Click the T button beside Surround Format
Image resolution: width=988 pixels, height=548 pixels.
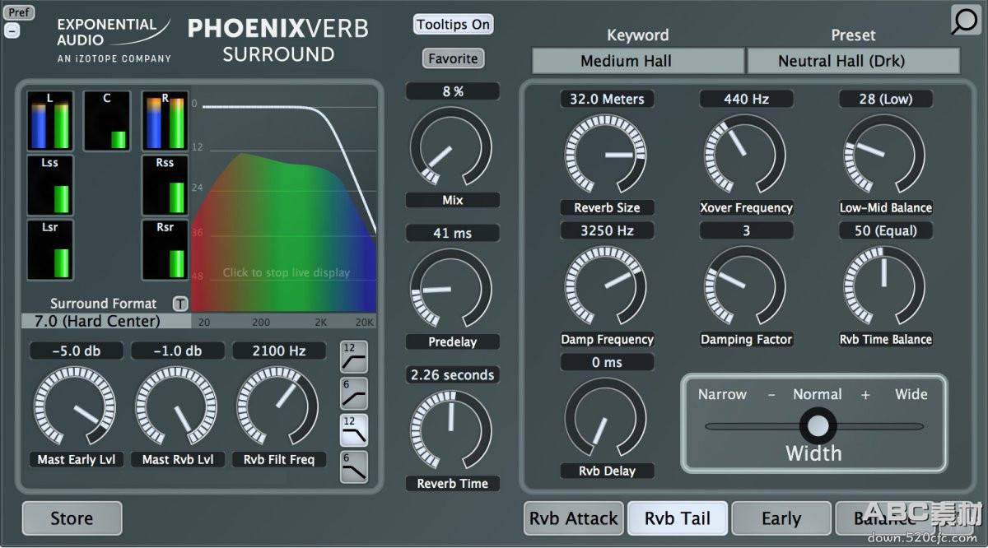(180, 304)
